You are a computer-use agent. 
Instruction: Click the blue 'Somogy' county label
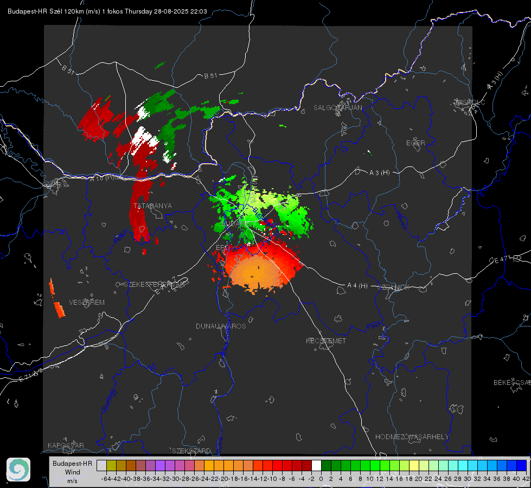click(x=109, y=400)
